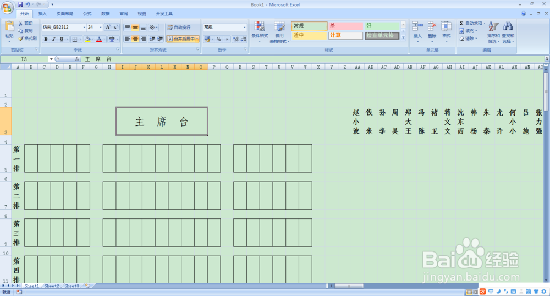Toggle Italic formatting

pyautogui.click(x=54, y=39)
